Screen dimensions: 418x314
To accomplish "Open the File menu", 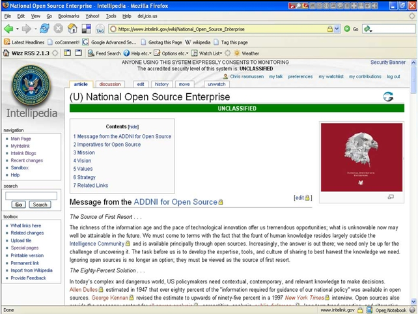I will (7, 16).
